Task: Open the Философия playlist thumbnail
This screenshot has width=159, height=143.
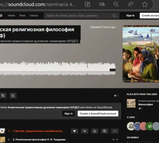Action: (131, 104)
